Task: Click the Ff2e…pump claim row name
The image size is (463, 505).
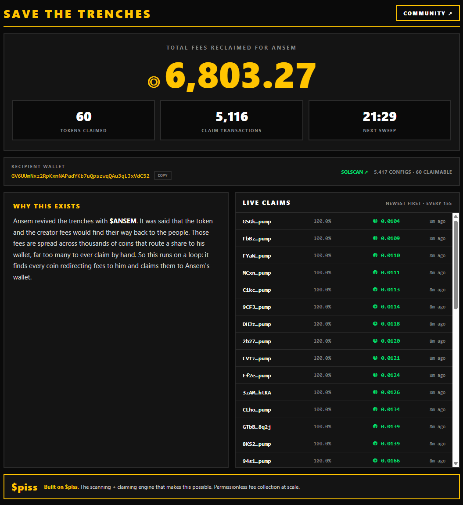Action: 257,376
